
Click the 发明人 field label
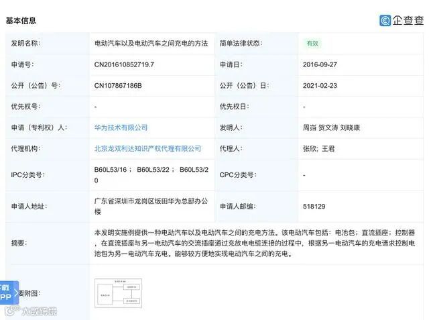(x=231, y=127)
